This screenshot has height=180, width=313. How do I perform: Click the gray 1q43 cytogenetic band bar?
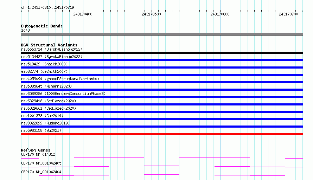pyautogui.click(x=162, y=34)
